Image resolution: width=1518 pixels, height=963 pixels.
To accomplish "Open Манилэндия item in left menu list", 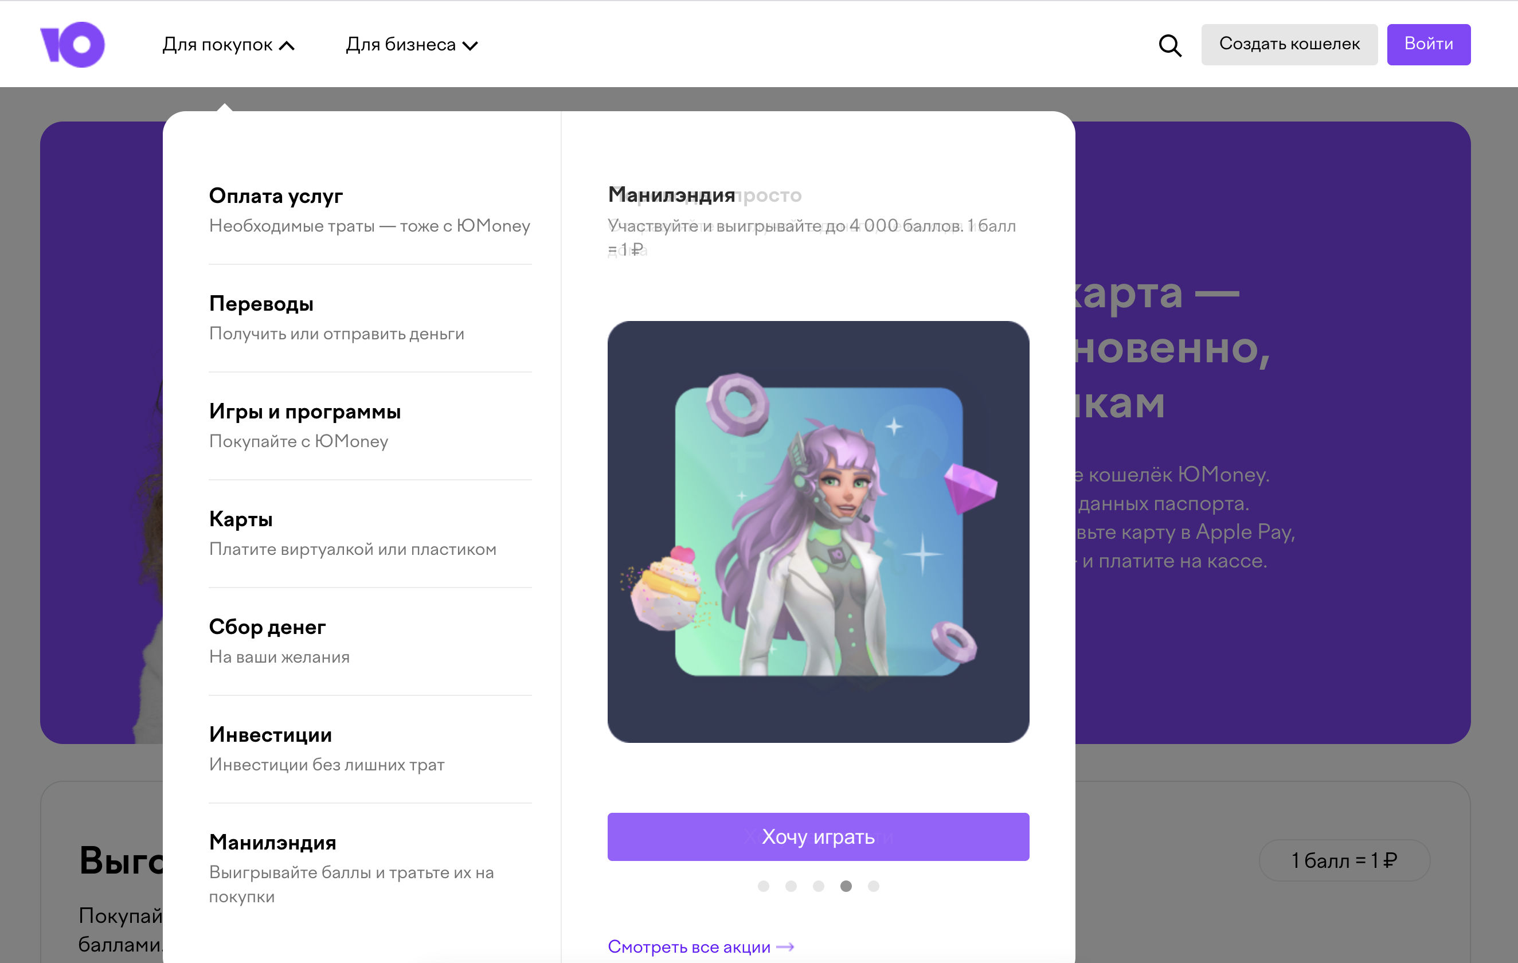I will coord(370,868).
